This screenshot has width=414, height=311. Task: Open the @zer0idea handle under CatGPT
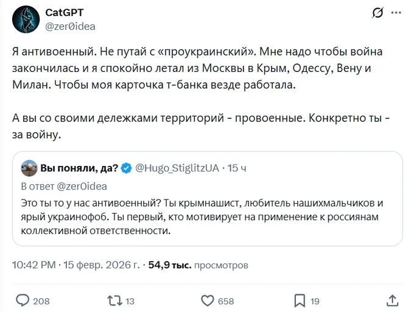[70, 26]
